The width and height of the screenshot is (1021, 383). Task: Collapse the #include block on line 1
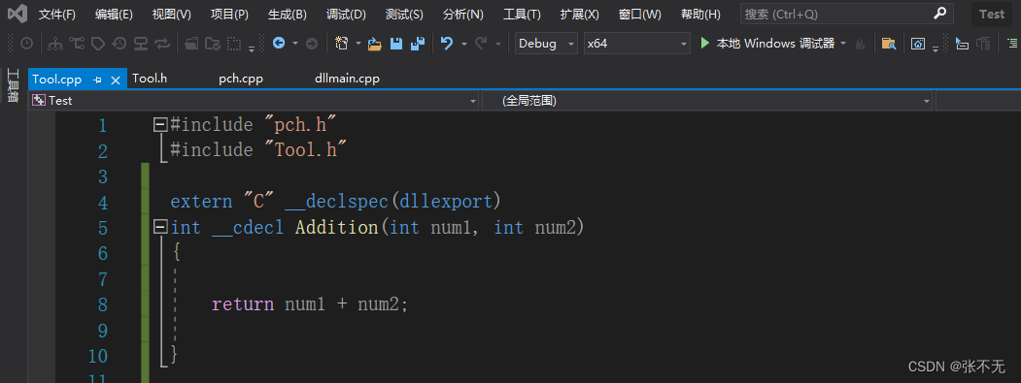(159, 124)
